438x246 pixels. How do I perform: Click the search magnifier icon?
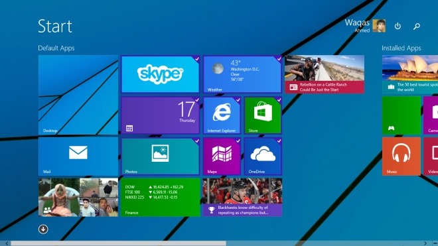point(417,27)
